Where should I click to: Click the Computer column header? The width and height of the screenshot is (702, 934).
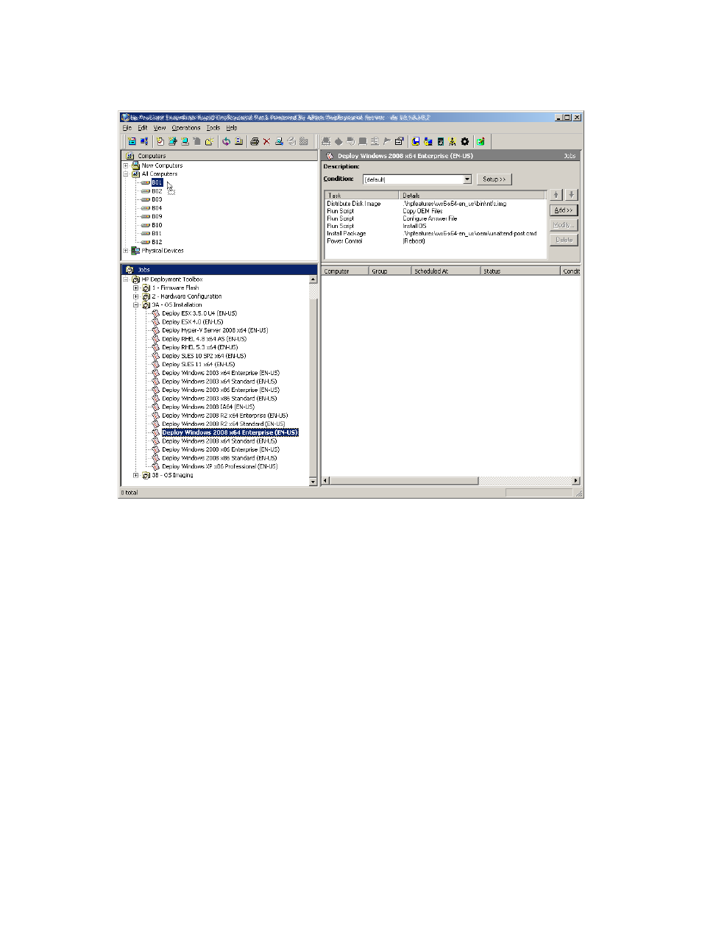click(x=345, y=271)
